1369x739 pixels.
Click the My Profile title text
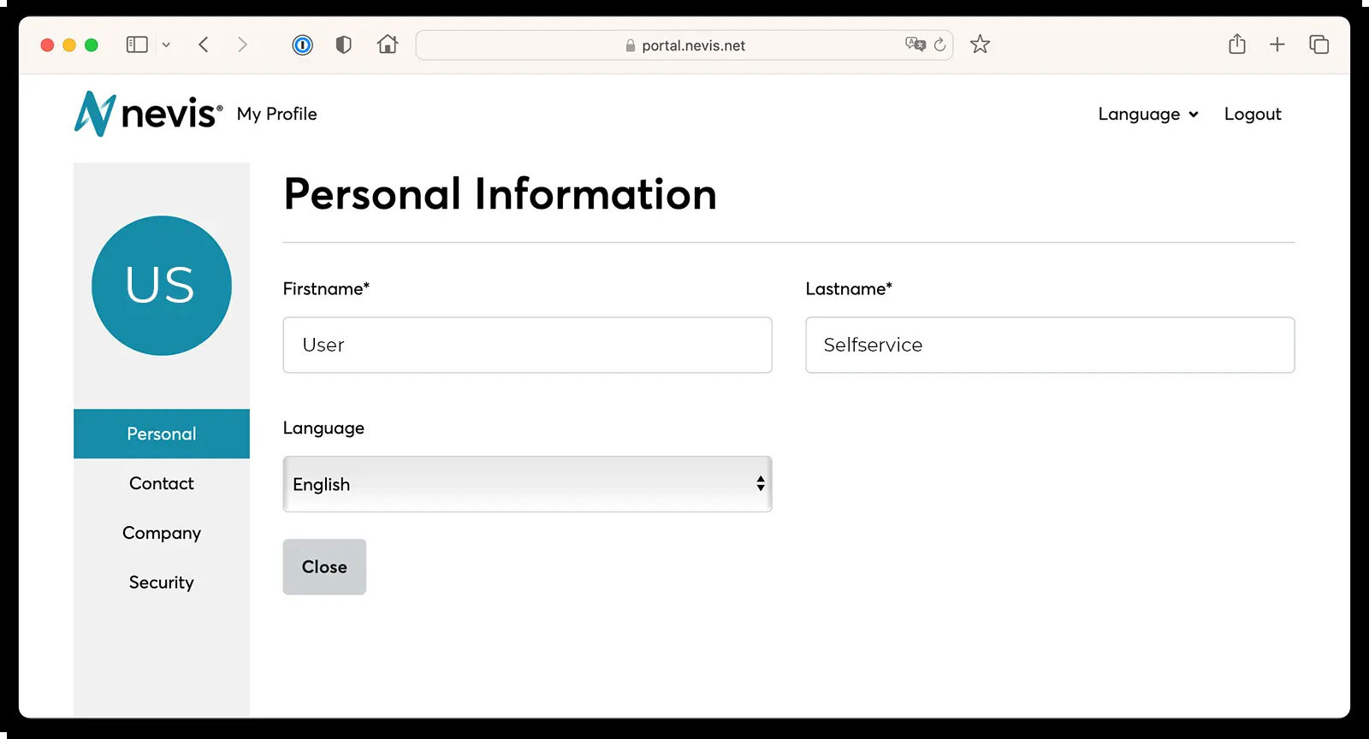[277, 115]
